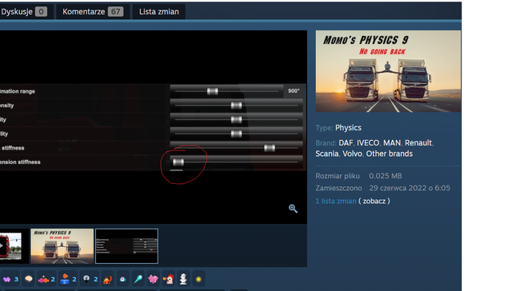Image resolution: width=512 pixels, height=291 pixels.
Task: Click the treasure chest award icon
Action: tap(107, 279)
